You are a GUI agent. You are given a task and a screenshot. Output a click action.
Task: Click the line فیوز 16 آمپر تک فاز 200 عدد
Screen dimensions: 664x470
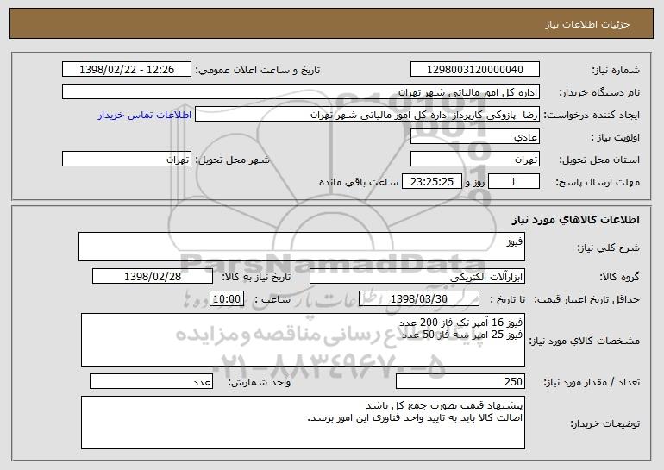click(460, 323)
